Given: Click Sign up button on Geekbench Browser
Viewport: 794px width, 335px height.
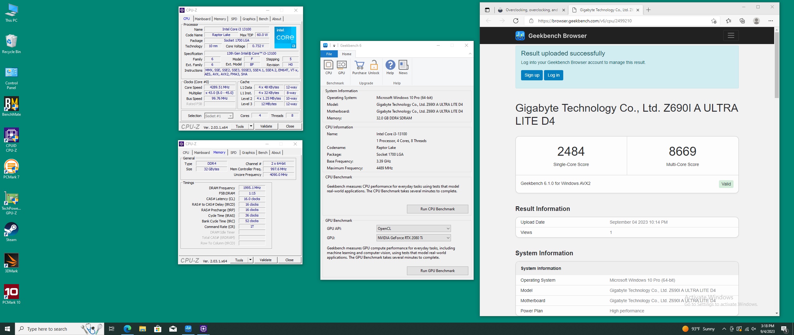Looking at the screenshot, I should [532, 75].
